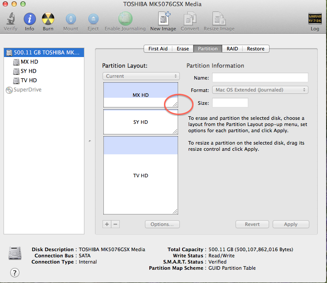Image resolution: width=327 pixels, height=283 pixels.
Task: Click the SY HD partition resize handle
Action: coord(175,131)
